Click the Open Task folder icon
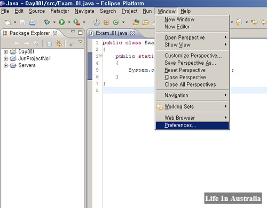The image size is (267, 208). (145, 22)
